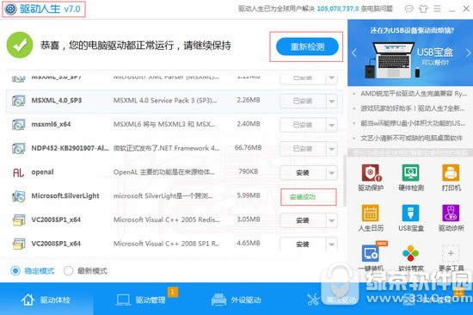This screenshot has width=473, height=315.
Task: Switch to the 驱动管理 tab
Action: point(141,300)
